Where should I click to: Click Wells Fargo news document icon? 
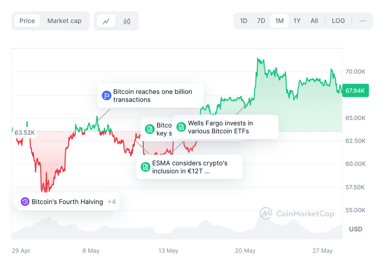pos(181,127)
